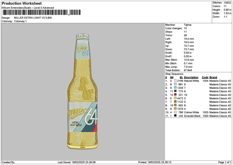Click 'Emerald Black' description text
The height and width of the screenshot is (165, 233).
coord(192,116)
